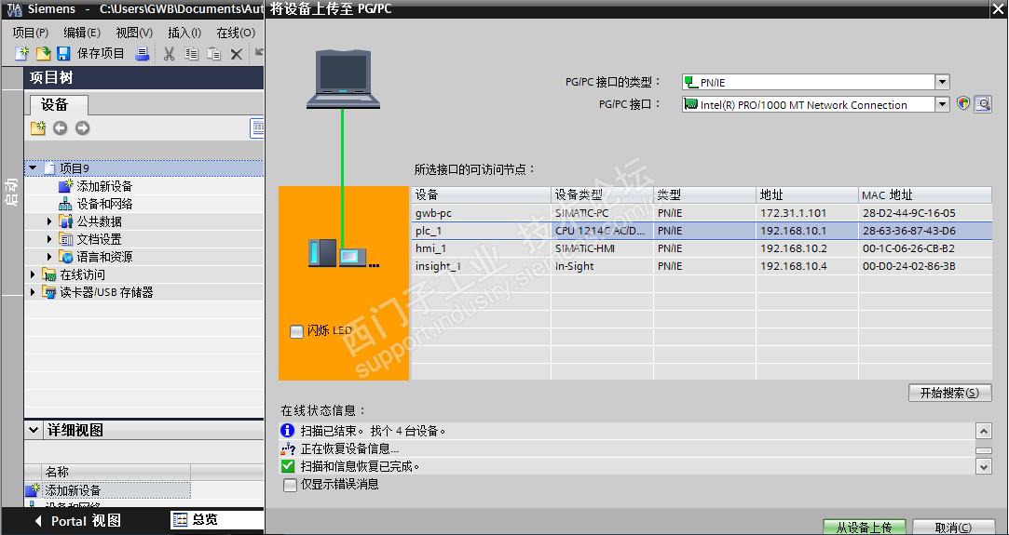Click the magnifier configure icon beside PG/PC interface
1009x535 pixels.
click(x=983, y=103)
